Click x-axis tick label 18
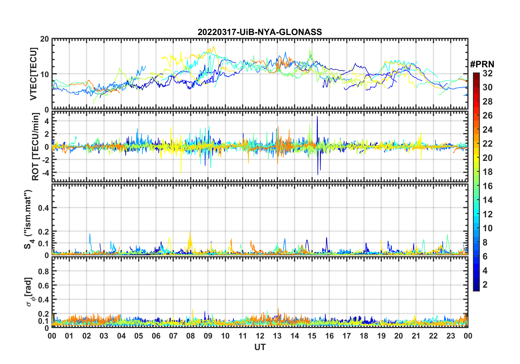 tap(364, 336)
